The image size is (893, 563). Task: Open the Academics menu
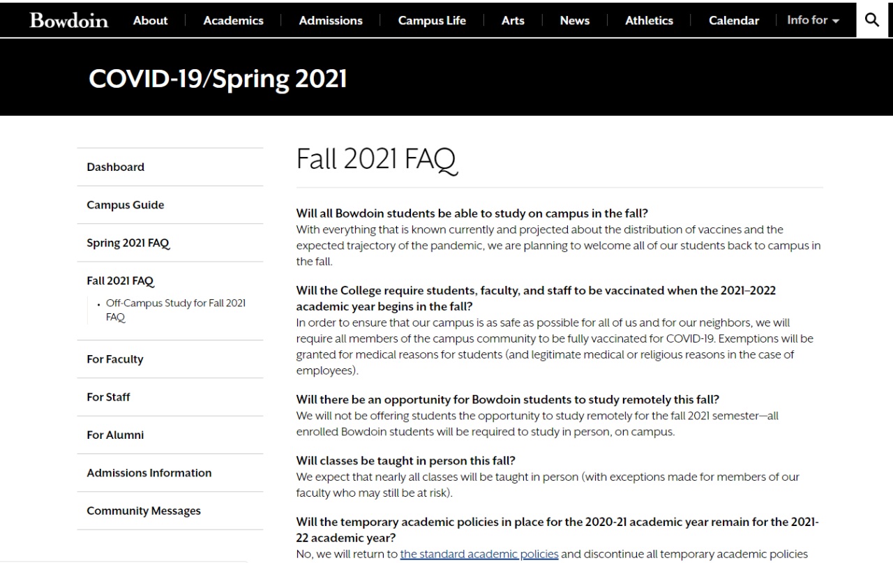coord(233,20)
